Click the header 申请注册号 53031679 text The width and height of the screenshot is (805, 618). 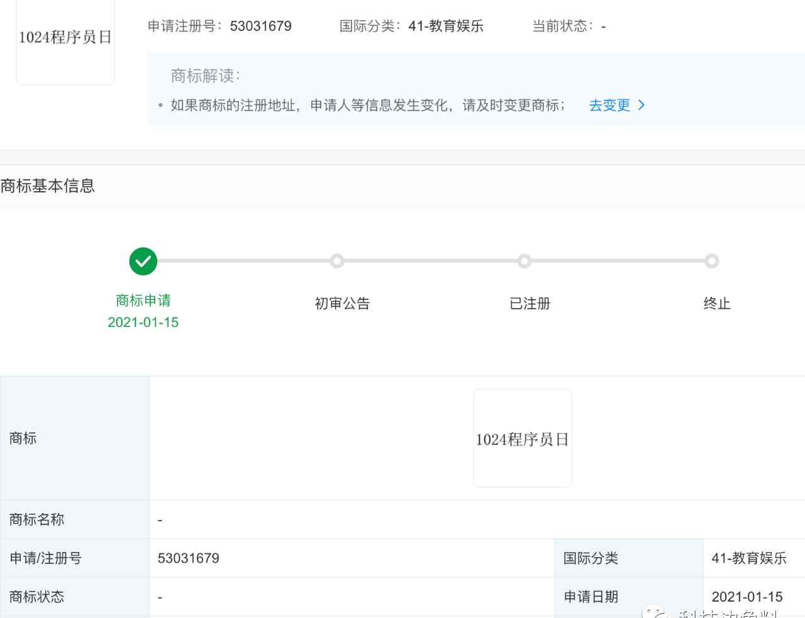(219, 26)
